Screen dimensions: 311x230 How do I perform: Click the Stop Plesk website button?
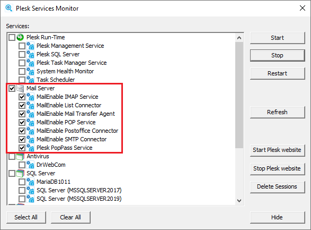(277, 168)
